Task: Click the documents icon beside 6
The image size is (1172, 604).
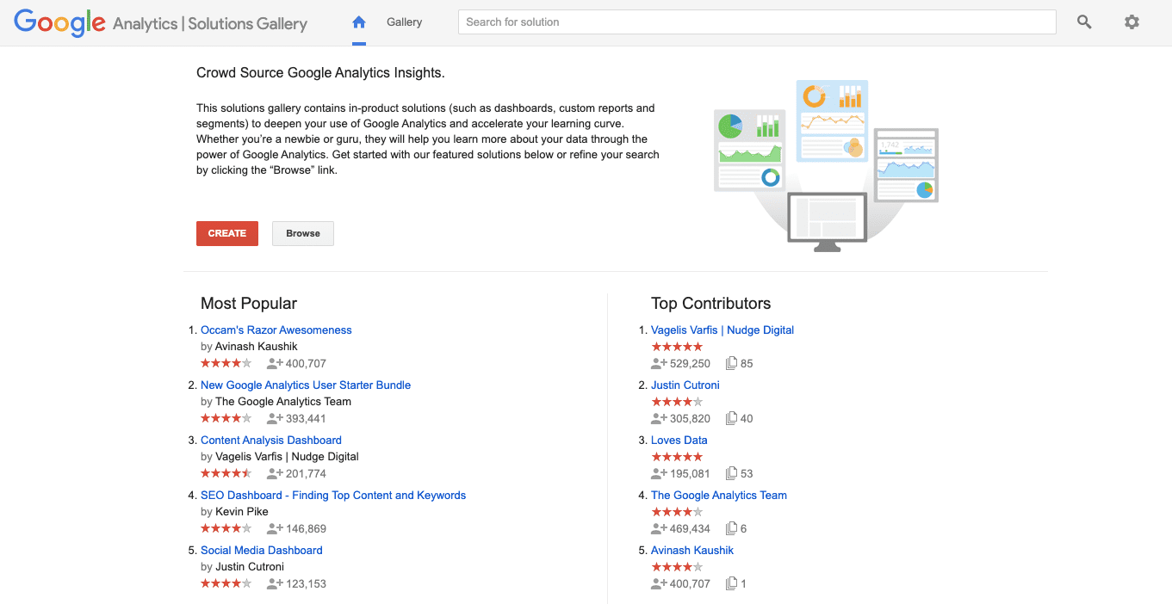Action: (731, 528)
